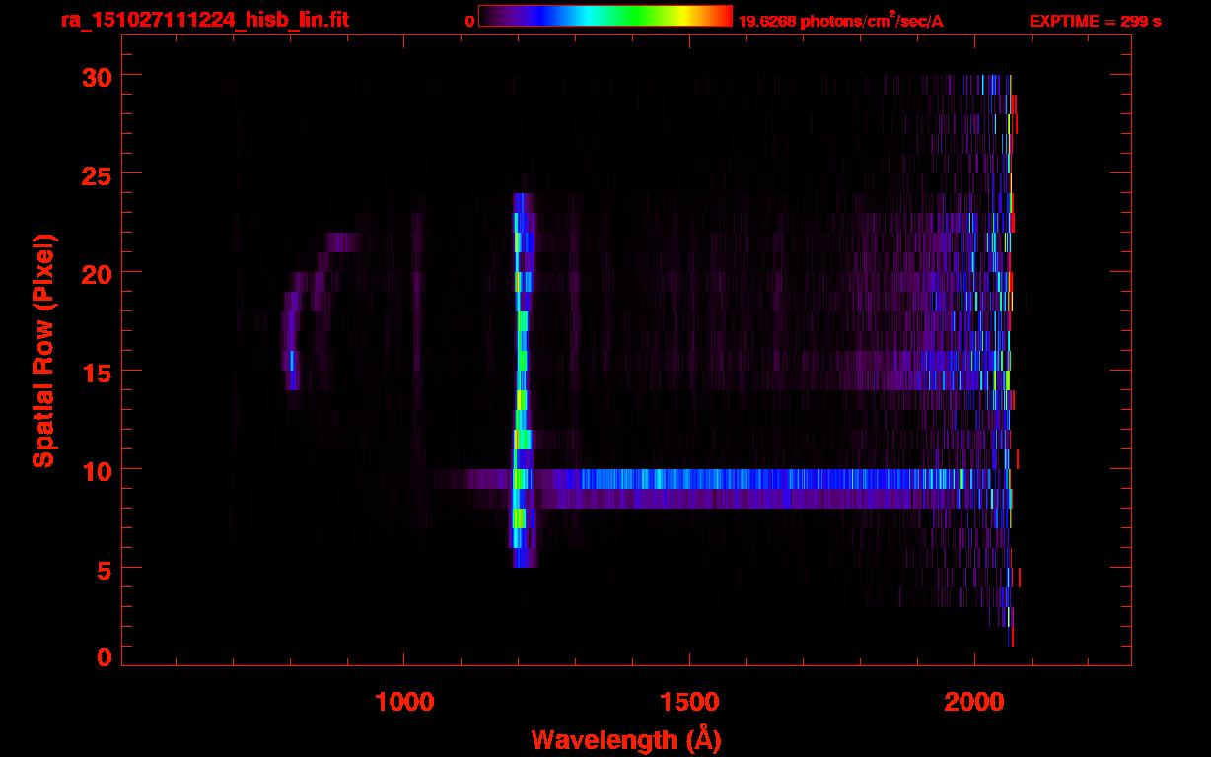The height and width of the screenshot is (757, 1211).
Task: Click the EXPTIME = 299 s label
Action: coord(1095,21)
